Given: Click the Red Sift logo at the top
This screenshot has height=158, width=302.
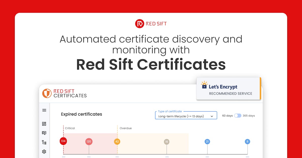Looking at the screenshot, I should (x=151, y=23).
